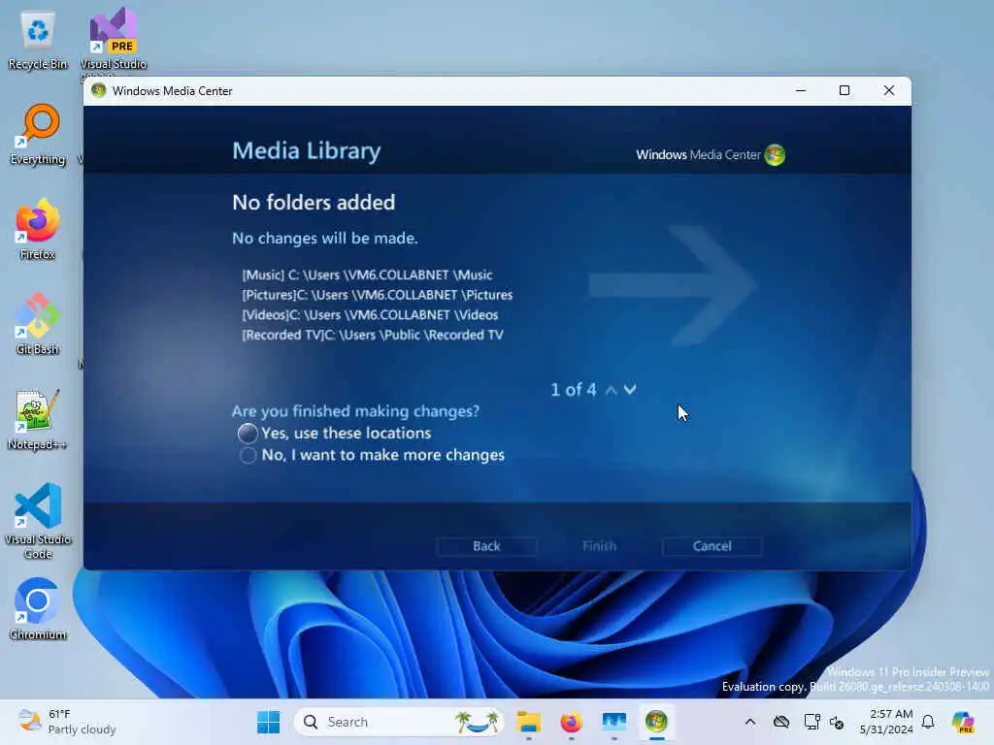Viewport: 994px width, 745px height.
Task: Go to the next folder page with the down arrow
Action: [629, 390]
